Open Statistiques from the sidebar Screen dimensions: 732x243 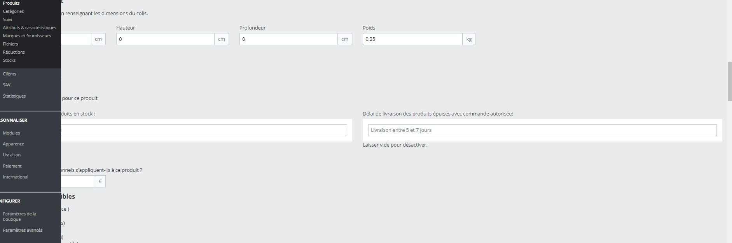click(14, 96)
